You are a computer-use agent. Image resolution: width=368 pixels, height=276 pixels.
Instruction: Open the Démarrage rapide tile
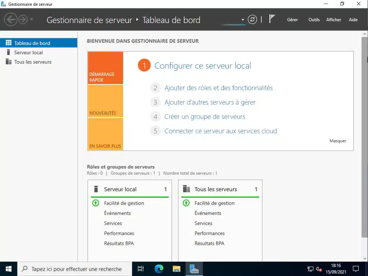(106, 68)
